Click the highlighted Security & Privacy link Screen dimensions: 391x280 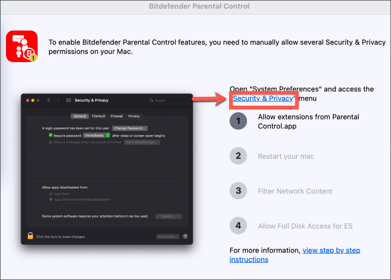point(263,98)
